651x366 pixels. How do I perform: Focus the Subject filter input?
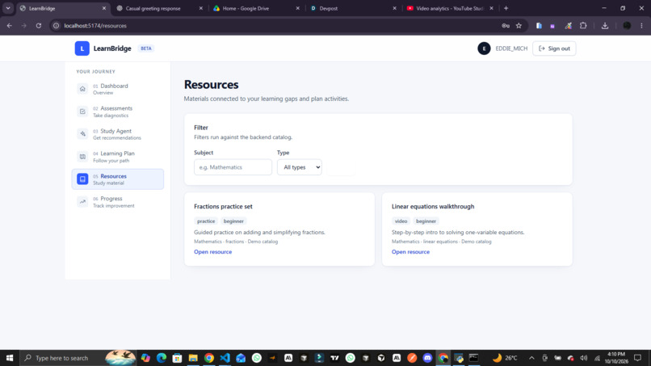point(233,167)
